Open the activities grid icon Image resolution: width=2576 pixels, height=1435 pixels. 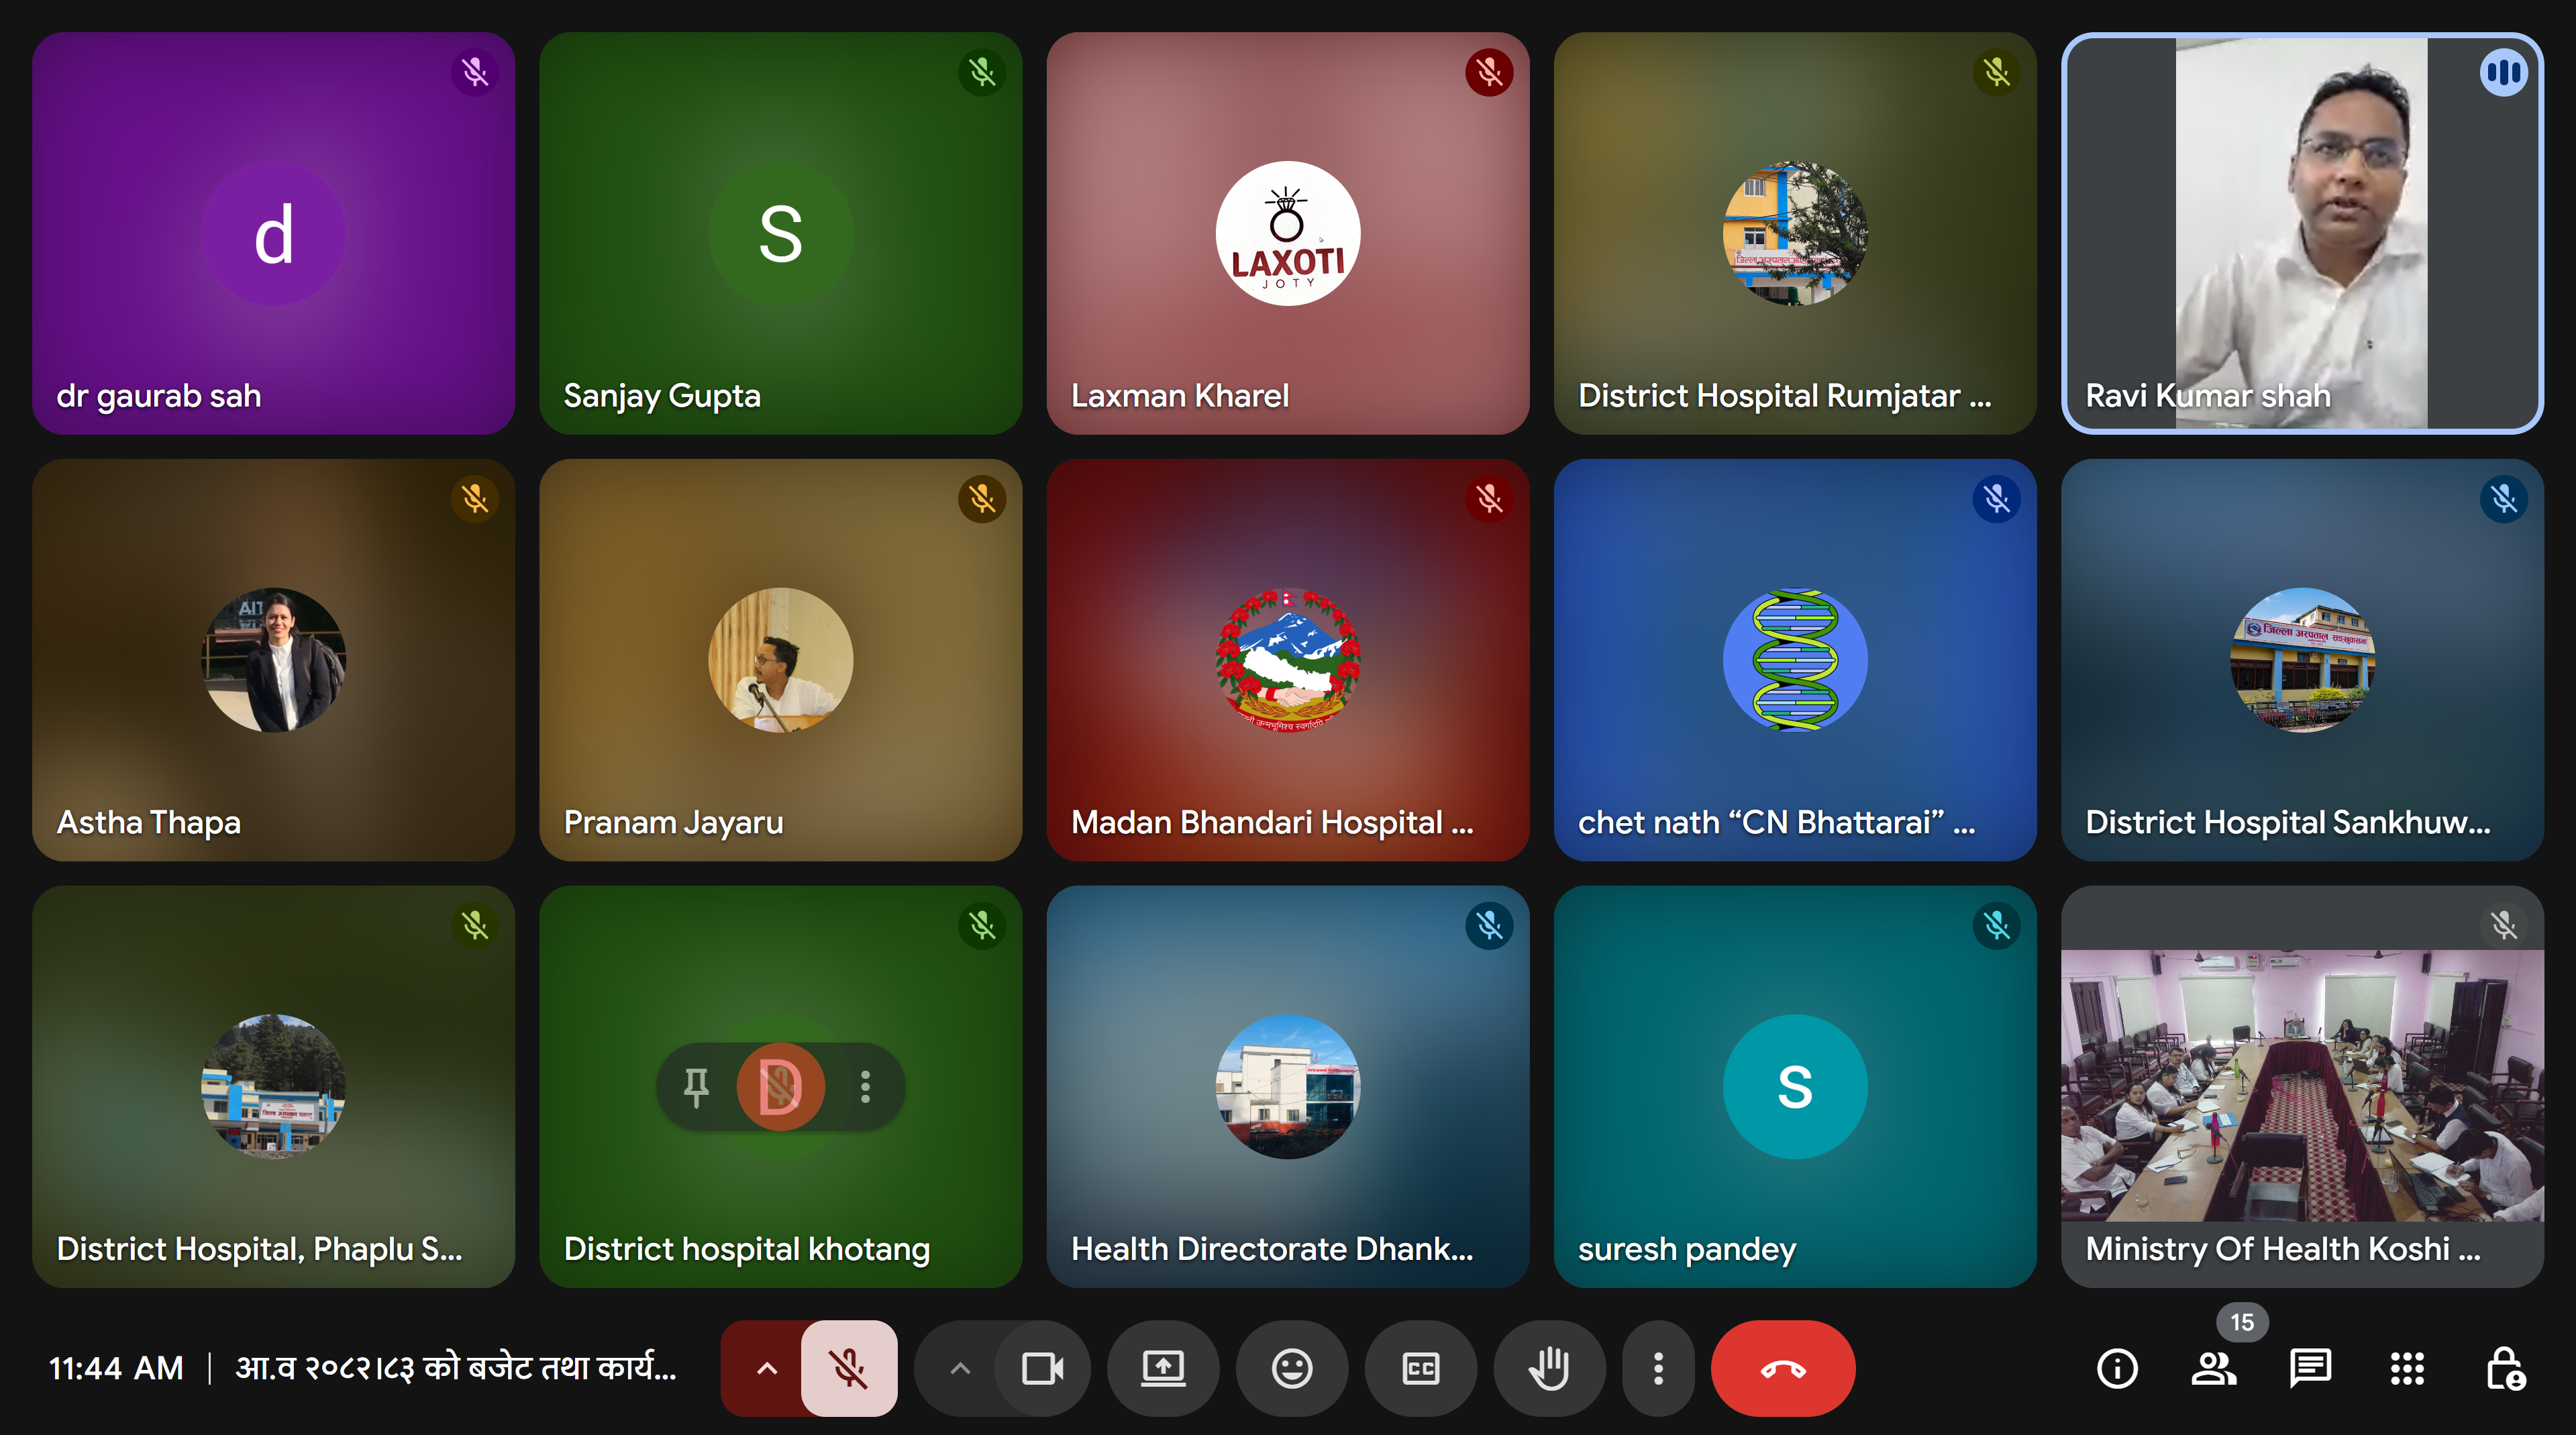2407,1368
